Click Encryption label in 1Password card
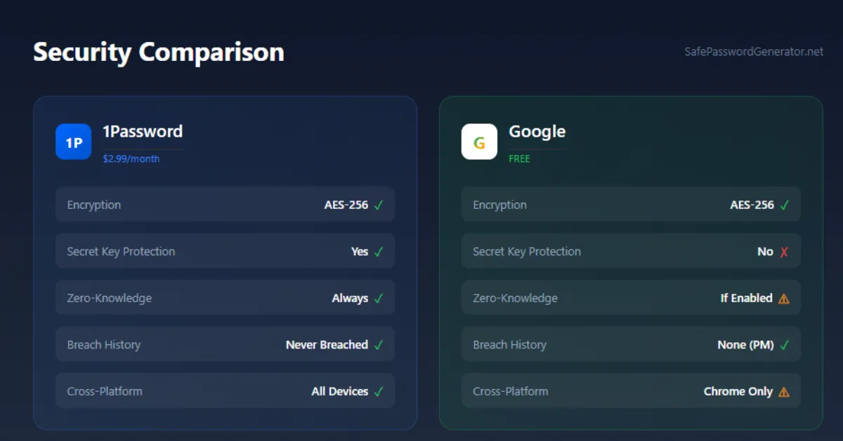Viewport: 843px width, 441px height. [94, 205]
